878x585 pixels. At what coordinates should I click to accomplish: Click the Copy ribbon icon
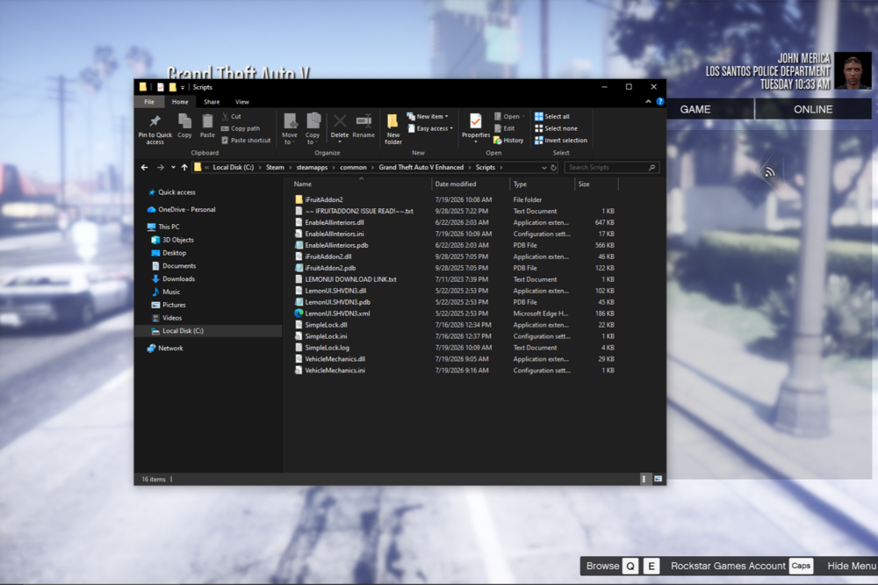pos(184,121)
